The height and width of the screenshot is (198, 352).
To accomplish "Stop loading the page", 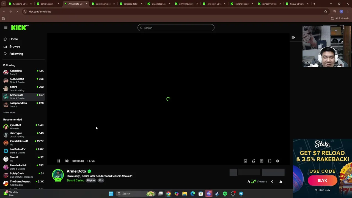I will click(x=17, y=12).
